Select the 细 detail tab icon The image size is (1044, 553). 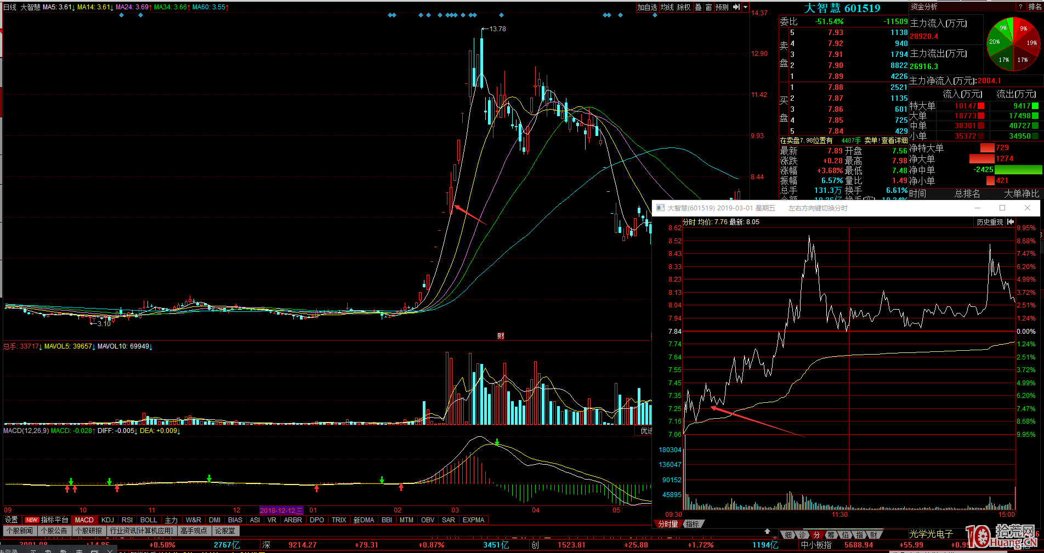pyautogui.click(x=788, y=534)
